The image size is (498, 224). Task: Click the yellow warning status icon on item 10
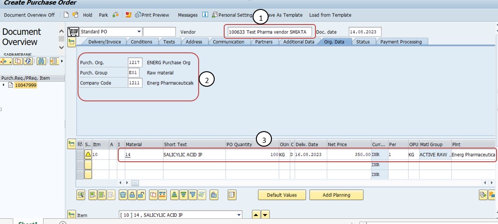click(x=88, y=155)
